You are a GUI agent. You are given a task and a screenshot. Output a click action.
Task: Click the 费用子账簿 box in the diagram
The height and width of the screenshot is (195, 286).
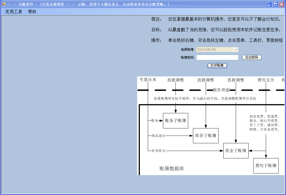click(x=266, y=166)
